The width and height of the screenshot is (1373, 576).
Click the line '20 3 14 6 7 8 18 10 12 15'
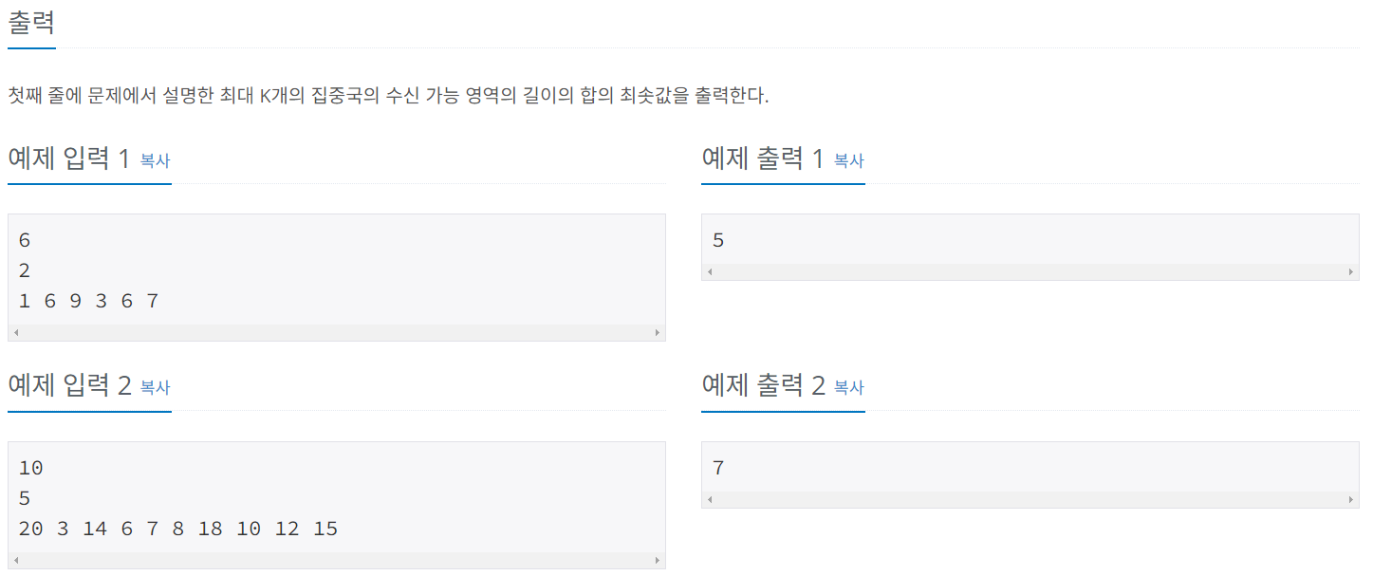[x=178, y=529]
